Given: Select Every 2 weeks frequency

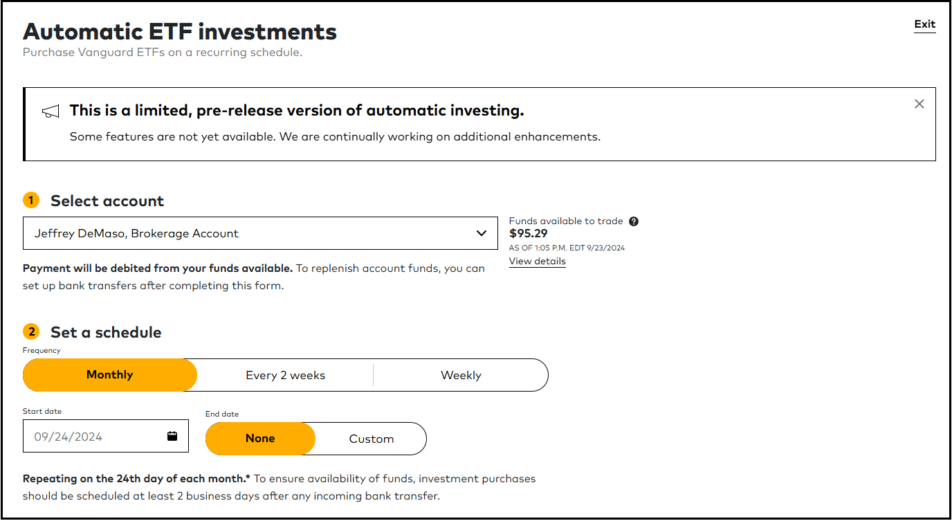Looking at the screenshot, I should (x=285, y=375).
